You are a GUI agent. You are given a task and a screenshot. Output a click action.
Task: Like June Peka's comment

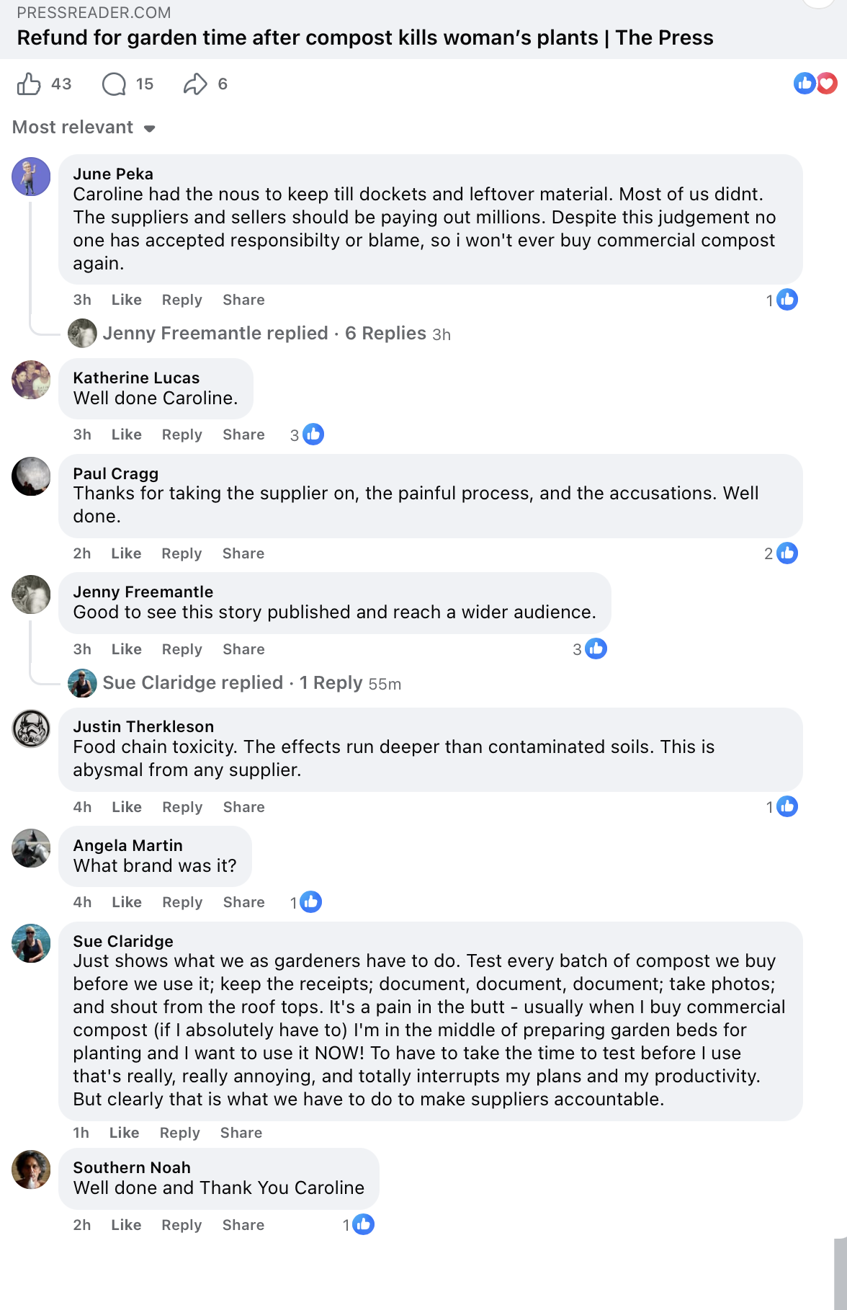127,300
